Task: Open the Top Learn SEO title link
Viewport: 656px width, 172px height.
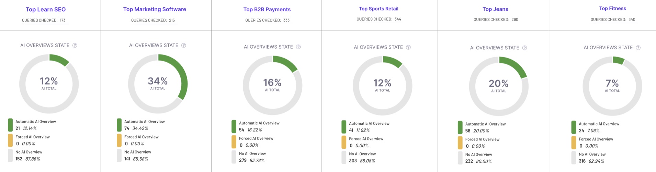Action: [x=46, y=10]
